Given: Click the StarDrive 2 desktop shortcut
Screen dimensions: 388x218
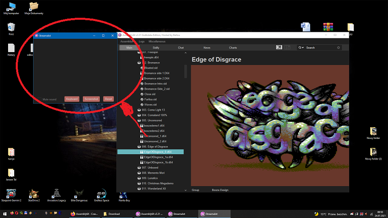Looking at the screenshot, I should click(x=34, y=195).
